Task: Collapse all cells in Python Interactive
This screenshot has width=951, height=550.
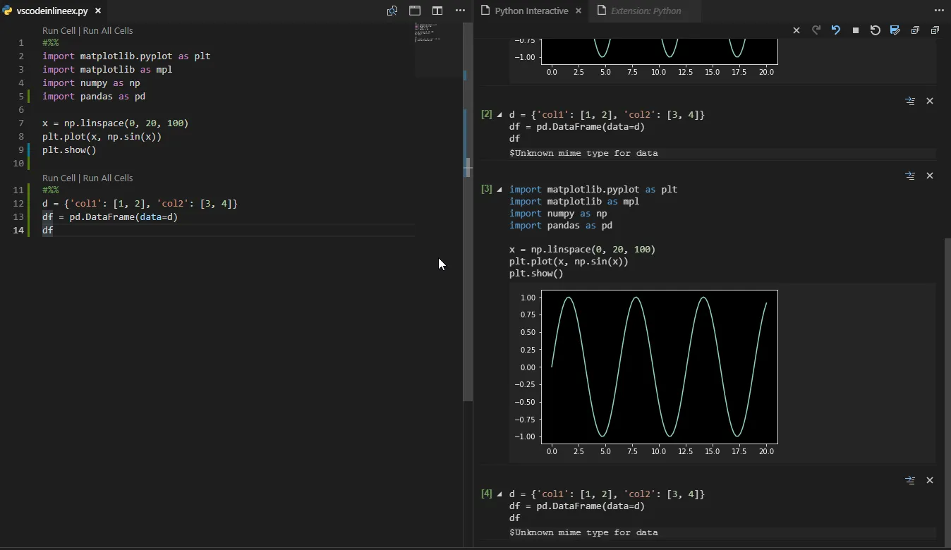Action: click(x=935, y=30)
